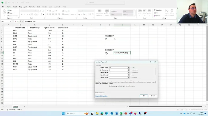This screenshot has height=116, width=208.
Task: Switch to the Page Layout tab
Action: (23, 7)
